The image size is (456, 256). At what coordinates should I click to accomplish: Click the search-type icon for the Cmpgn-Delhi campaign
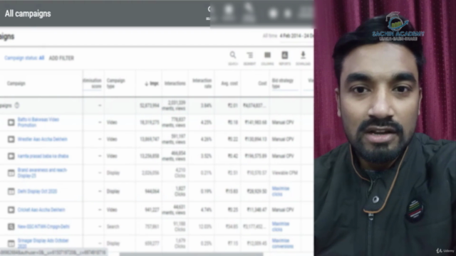click(11, 226)
